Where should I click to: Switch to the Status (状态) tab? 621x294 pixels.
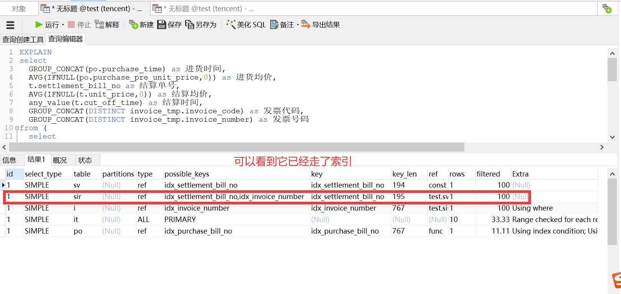[85, 160]
